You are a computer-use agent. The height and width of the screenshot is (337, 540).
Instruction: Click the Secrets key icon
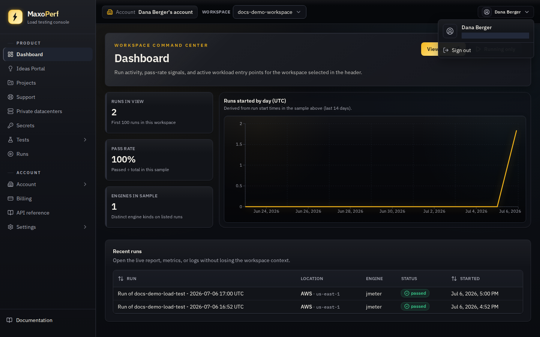(10, 125)
